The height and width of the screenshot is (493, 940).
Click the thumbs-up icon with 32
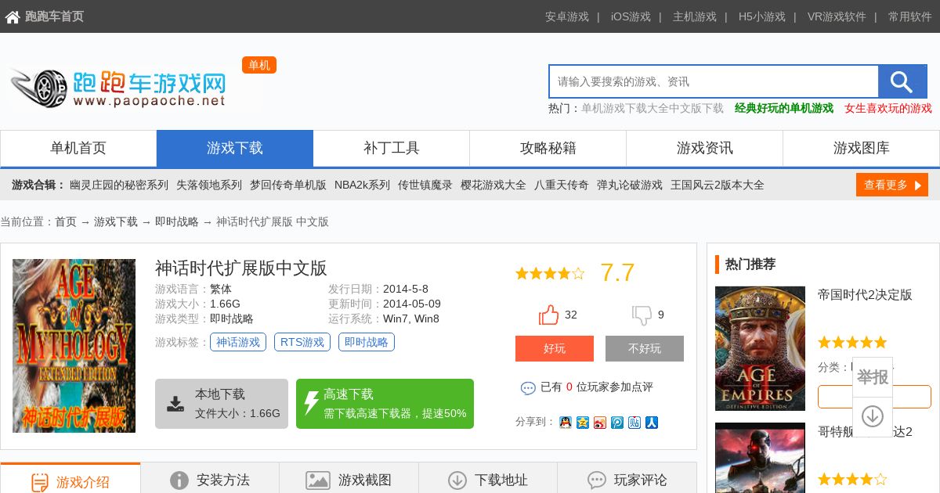pos(549,315)
